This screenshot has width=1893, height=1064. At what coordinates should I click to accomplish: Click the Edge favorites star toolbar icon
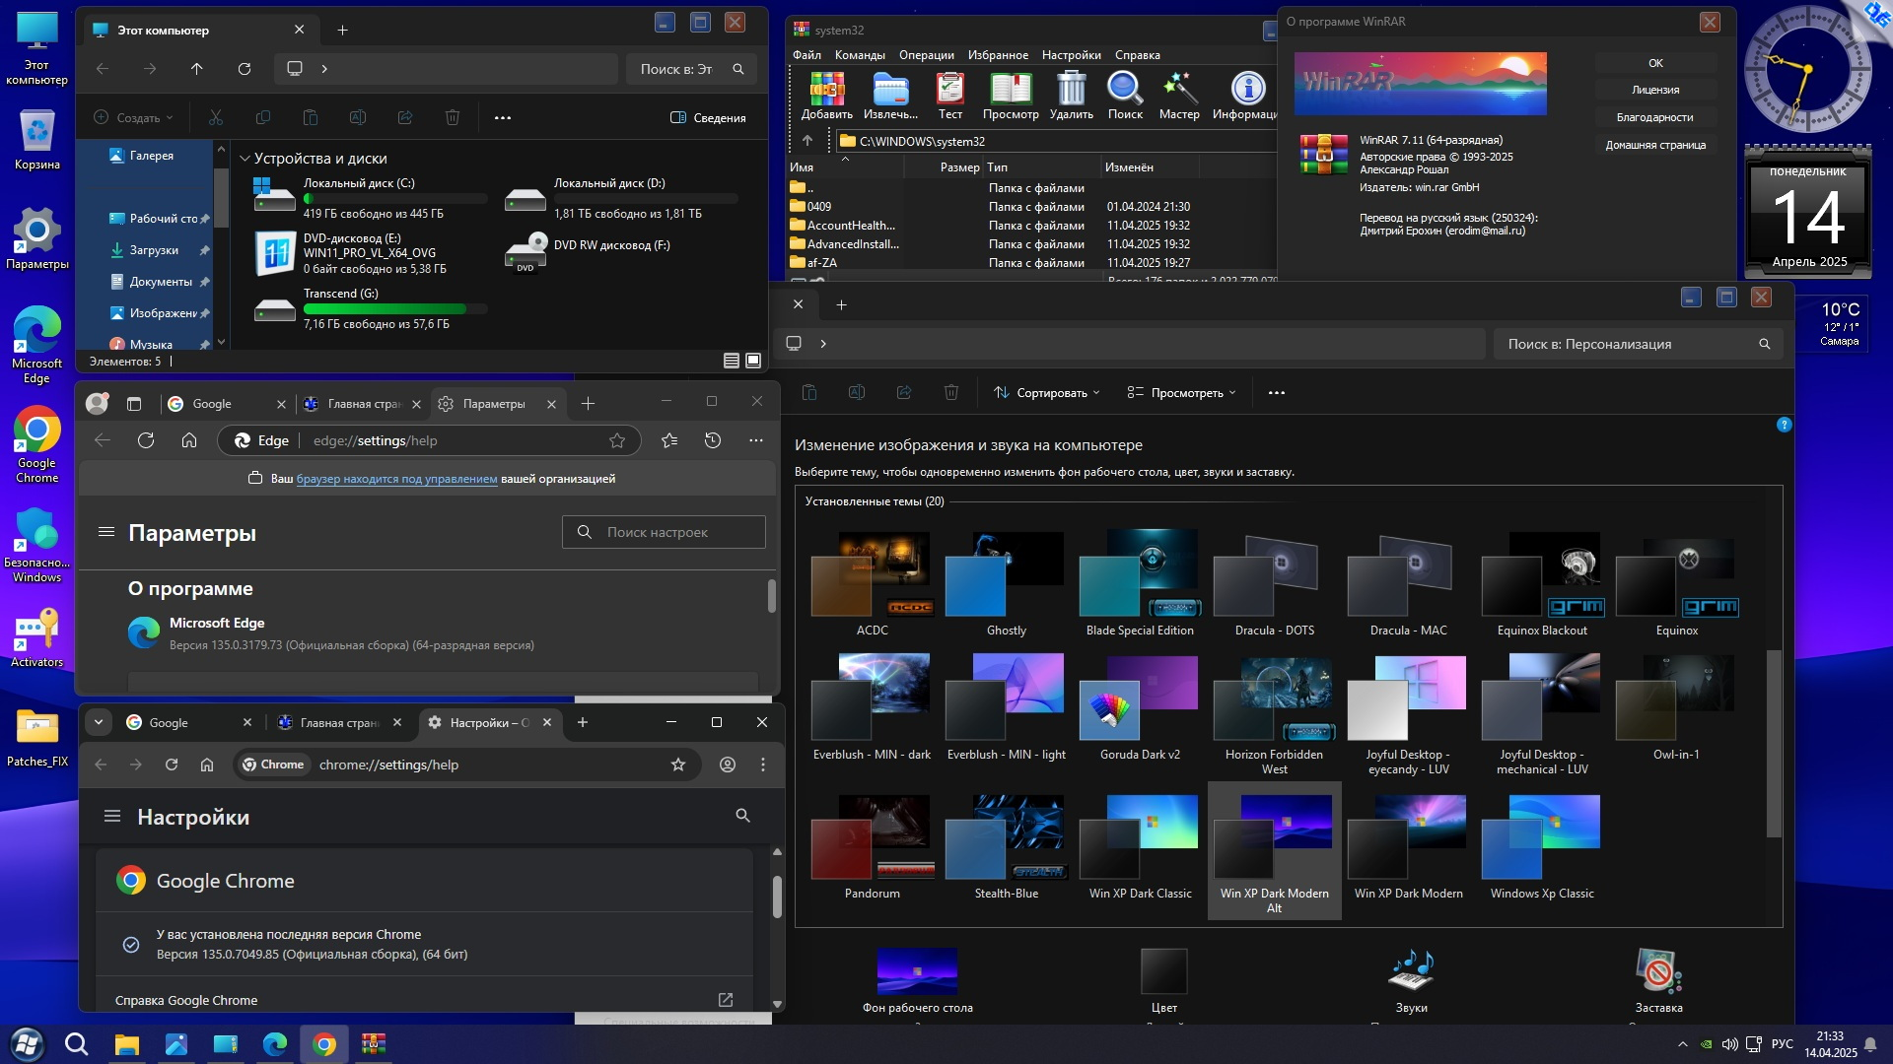tap(669, 440)
